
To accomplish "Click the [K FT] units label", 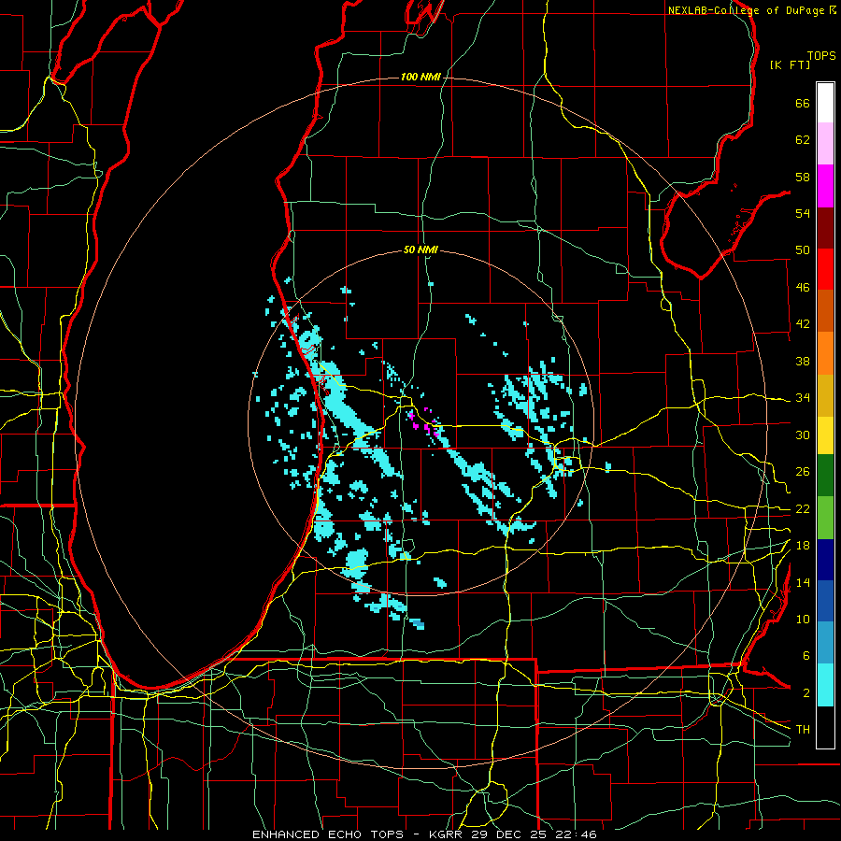I will [790, 64].
